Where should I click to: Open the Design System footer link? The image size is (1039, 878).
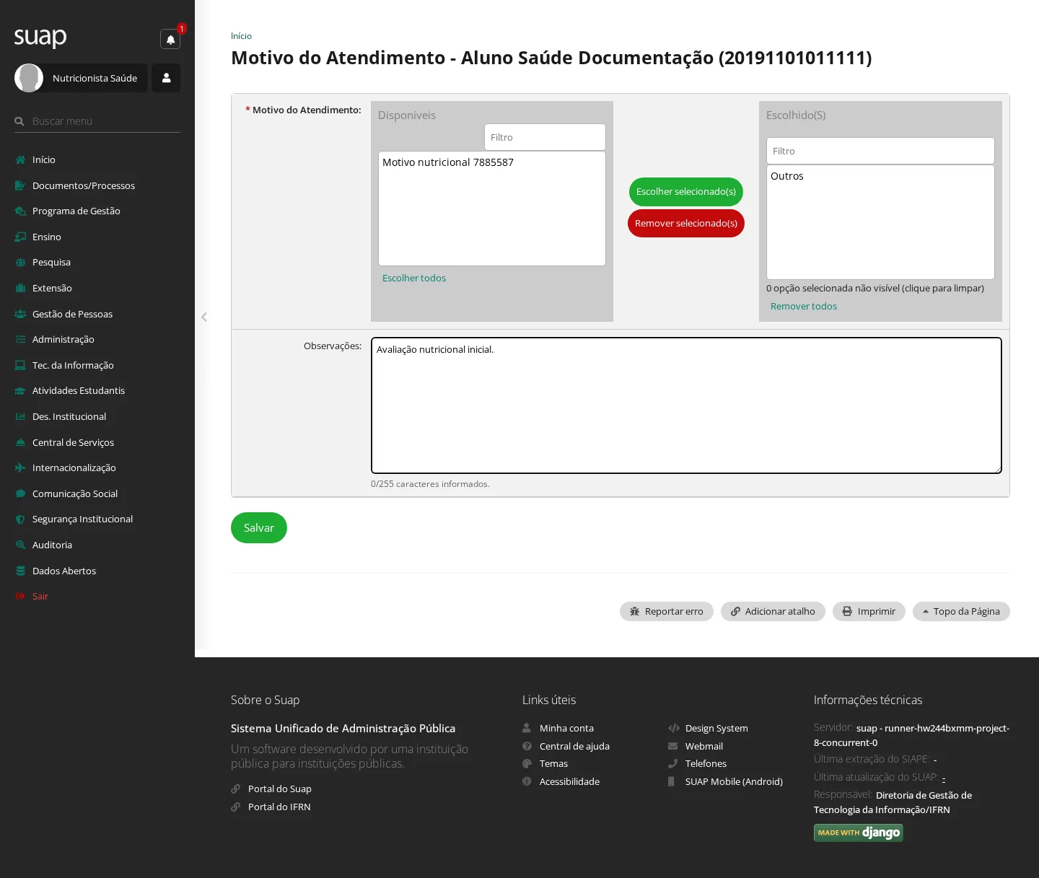[716, 728]
